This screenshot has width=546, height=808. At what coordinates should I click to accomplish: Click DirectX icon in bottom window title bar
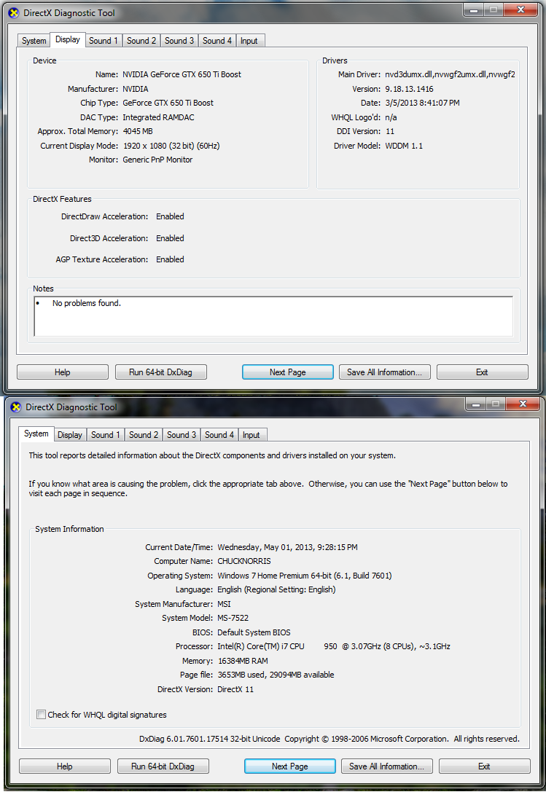(16, 407)
